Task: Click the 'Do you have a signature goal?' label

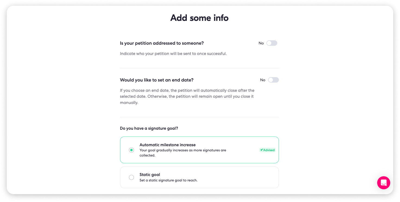Action: (x=149, y=128)
